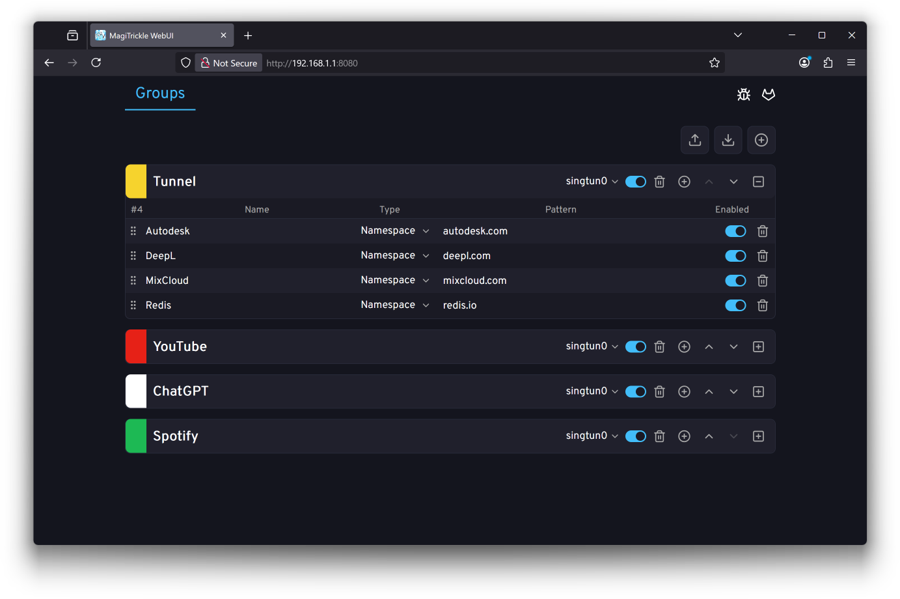Turn off the Redis rule switch
900x599 pixels.
pyautogui.click(x=735, y=305)
